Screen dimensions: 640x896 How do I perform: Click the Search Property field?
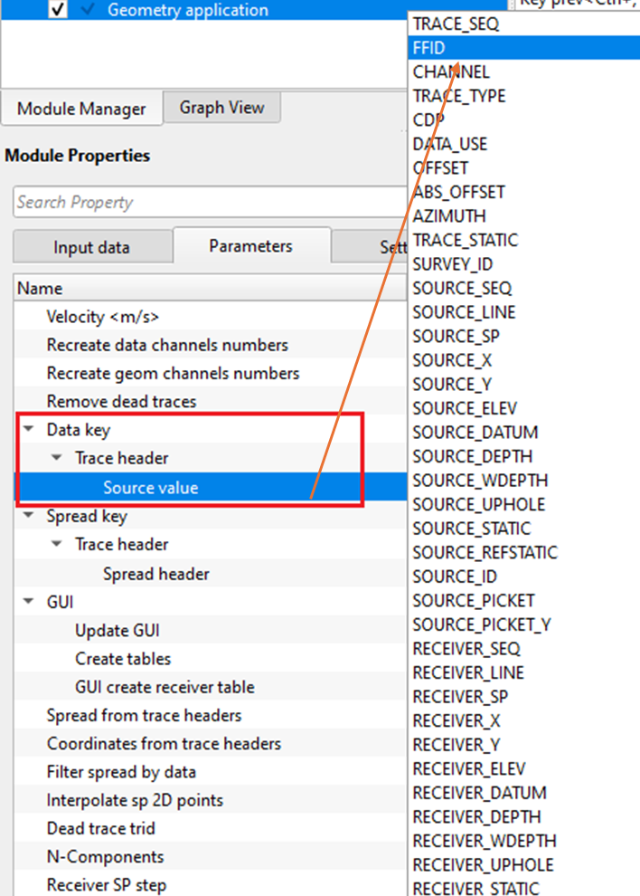click(x=208, y=203)
